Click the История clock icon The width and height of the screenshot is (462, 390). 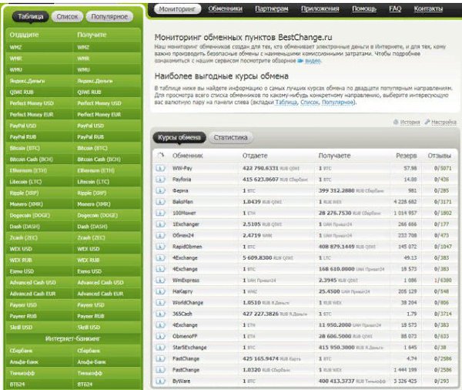[396, 122]
